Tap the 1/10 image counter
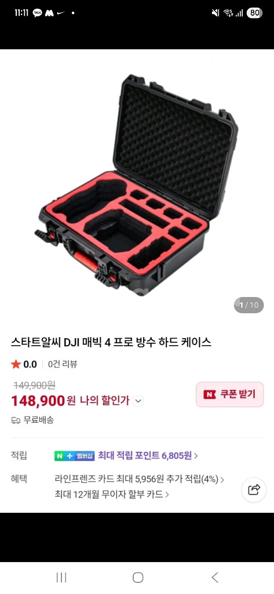Viewport: 274px width, 594px height. [249, 305]
